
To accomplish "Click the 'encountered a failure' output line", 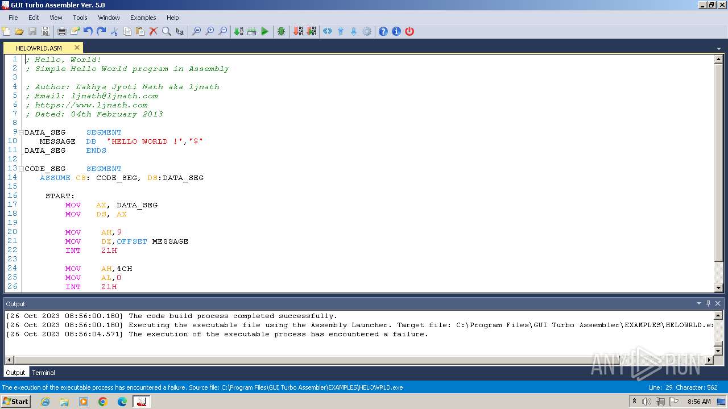I will coord(217,334).
